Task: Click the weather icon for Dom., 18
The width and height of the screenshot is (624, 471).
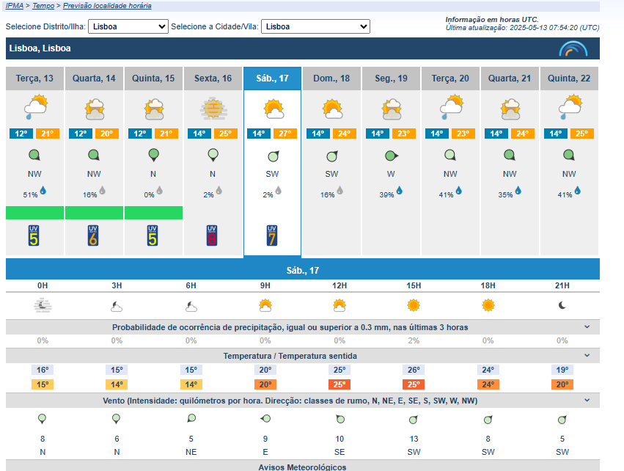Action: point(332,109)
